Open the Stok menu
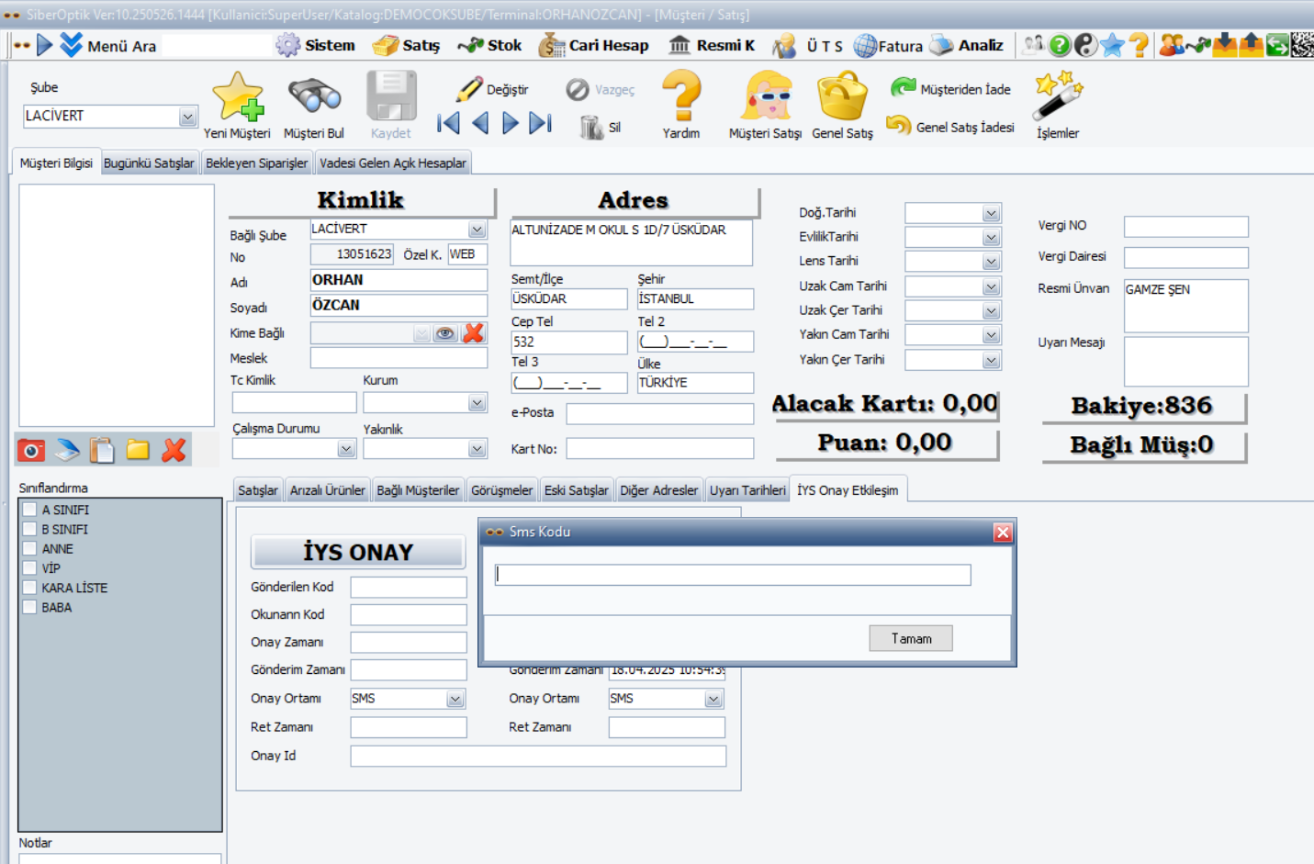 pos(490,45)
